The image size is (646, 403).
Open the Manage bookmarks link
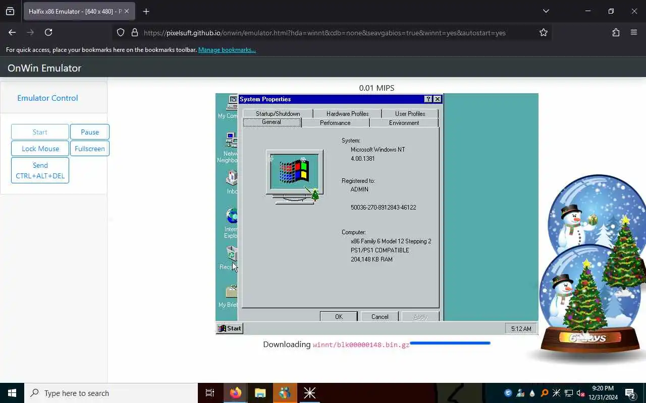click(x=227, y=50)
